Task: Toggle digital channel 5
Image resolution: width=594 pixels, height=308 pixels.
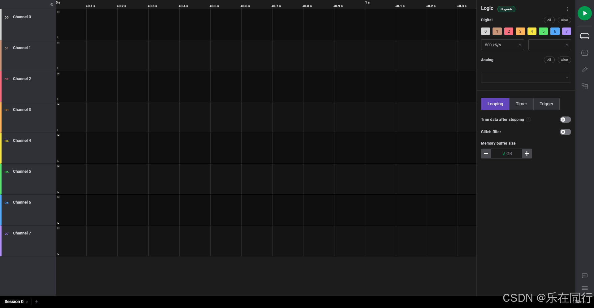Action: click(543, 31)
